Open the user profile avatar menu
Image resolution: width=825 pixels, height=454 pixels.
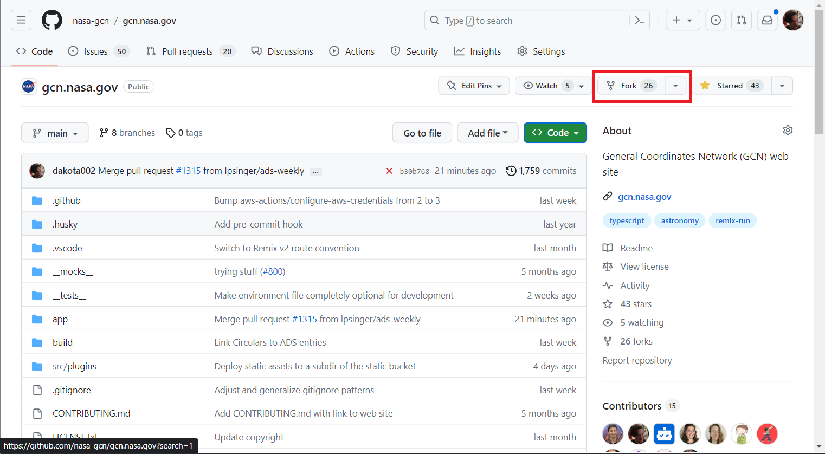pos(793,20)
